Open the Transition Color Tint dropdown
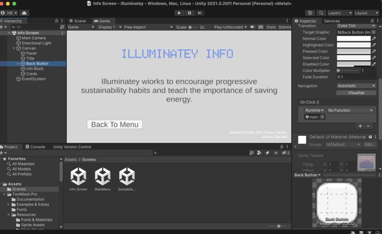The image size is (382, 234). click(356, 26)
